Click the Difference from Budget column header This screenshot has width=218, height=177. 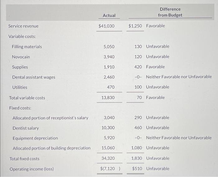coord(170,12)
